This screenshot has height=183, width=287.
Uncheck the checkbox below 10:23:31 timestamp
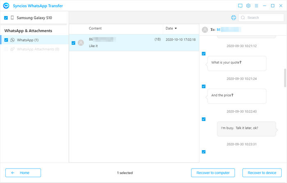coord(203,152)
